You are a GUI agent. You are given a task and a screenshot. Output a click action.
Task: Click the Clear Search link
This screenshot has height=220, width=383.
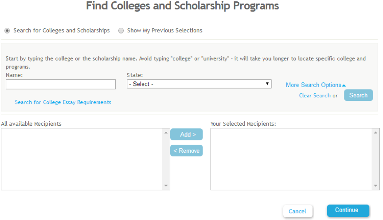click(x=315, y=96)
